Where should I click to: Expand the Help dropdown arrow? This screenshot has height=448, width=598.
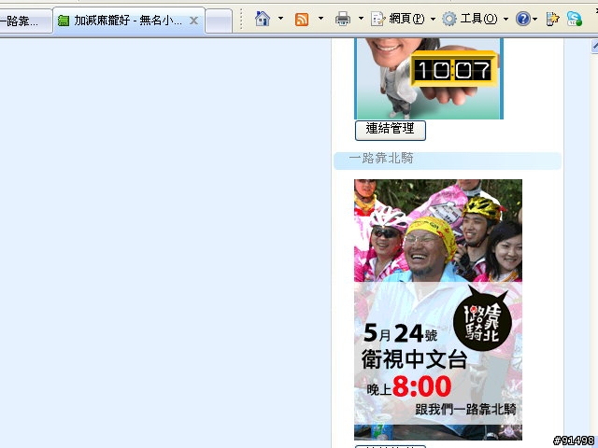pyautogui.click(x=534, y=19)
